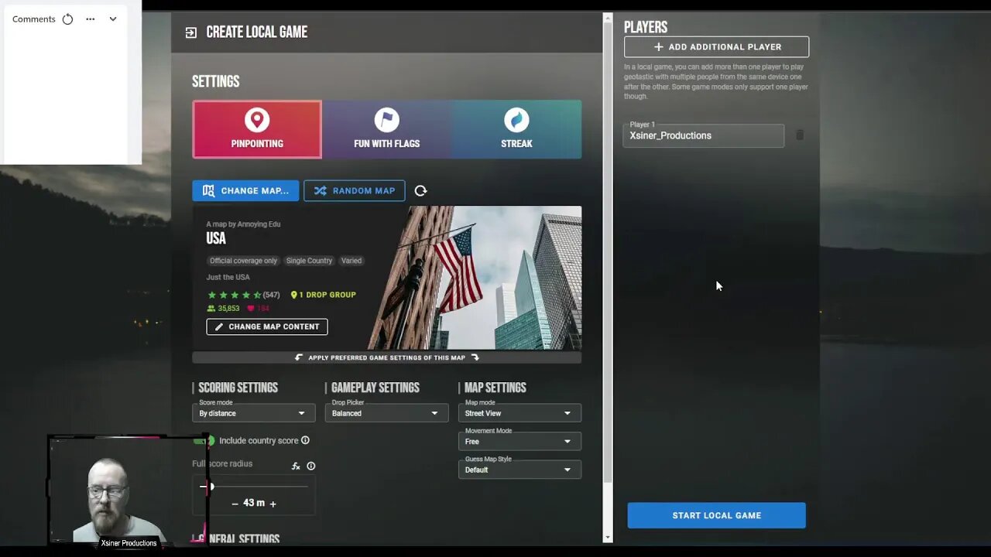Click Start Local Game button

[x=717, y=515]
